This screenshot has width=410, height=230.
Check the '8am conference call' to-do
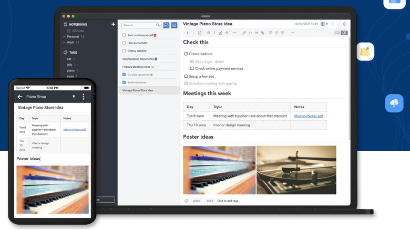(124, 35)
